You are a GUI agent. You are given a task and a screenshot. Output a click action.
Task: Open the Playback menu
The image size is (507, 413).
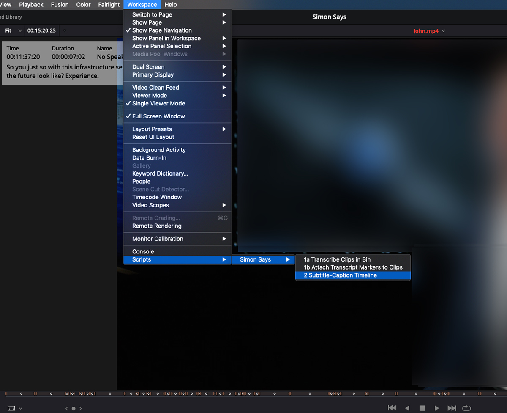click(x=31, y=5)
